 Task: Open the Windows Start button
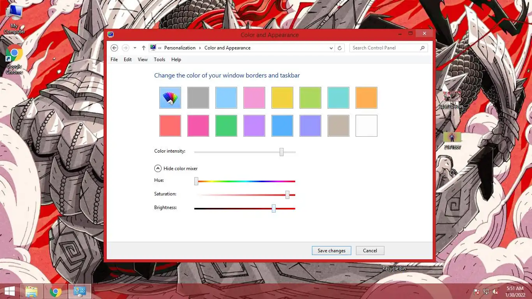coord(9,291)
